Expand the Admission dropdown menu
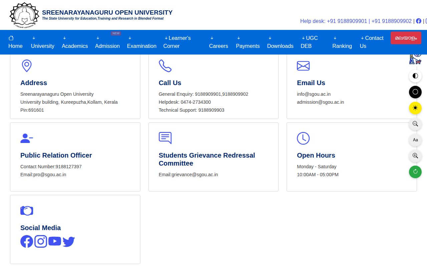427x266 pixels. [107, 42]
